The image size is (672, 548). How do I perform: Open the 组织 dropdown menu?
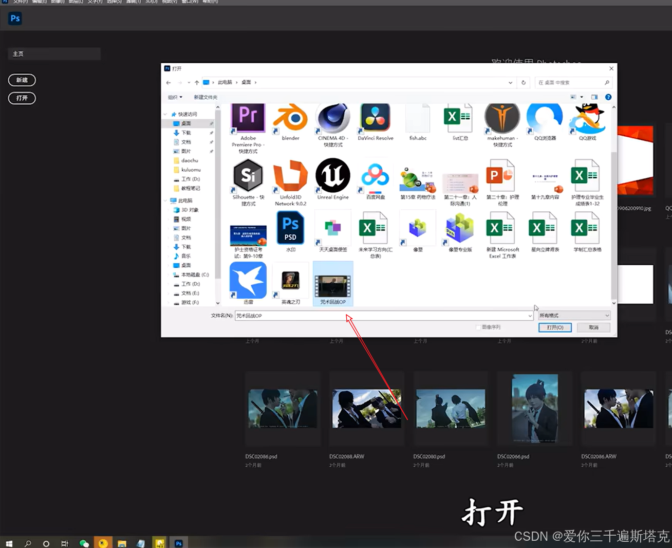[175, 97]
